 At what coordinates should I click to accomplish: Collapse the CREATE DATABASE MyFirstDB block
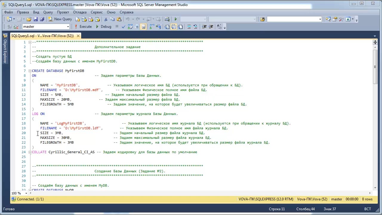30,71
